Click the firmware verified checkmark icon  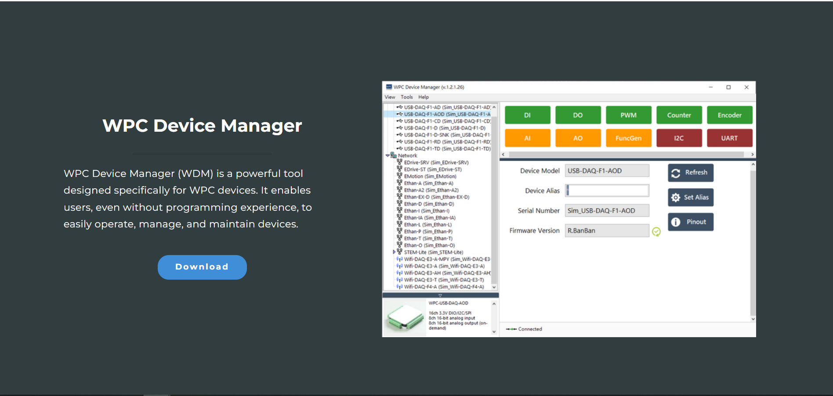656,232
